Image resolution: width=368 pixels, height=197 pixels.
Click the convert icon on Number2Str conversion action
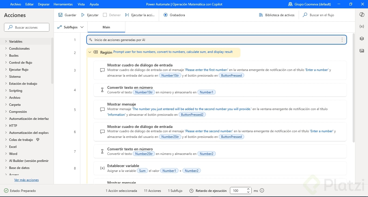click(102, 151)
